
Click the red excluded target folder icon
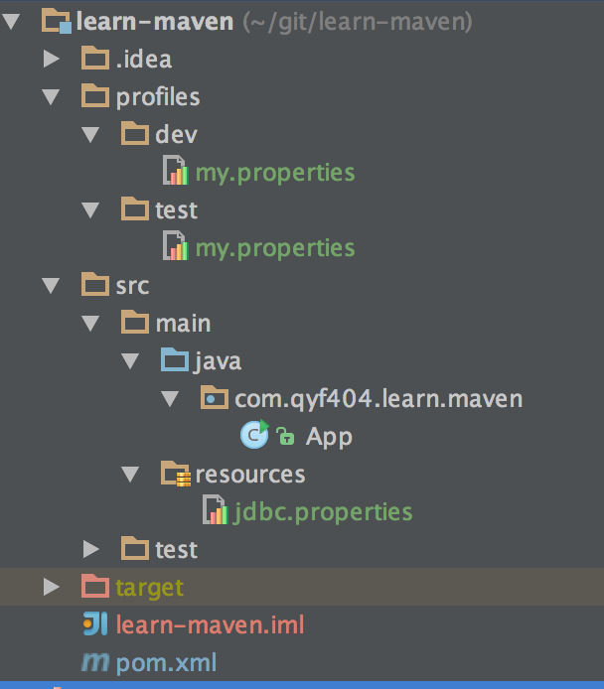95,586
